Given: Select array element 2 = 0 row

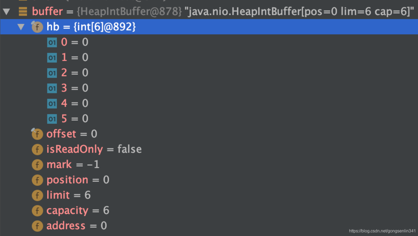Looking at the screenshot, I should click(x=209, y=73).
